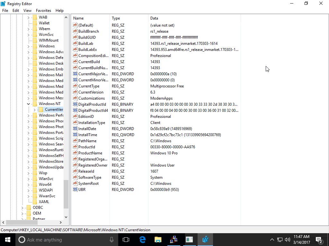Click the network icon in system tray
Image resolution: width=329 pixels, height=246 pixels.
click(280, 240)
